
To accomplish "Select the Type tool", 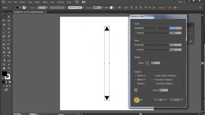I will click(9, 25).
